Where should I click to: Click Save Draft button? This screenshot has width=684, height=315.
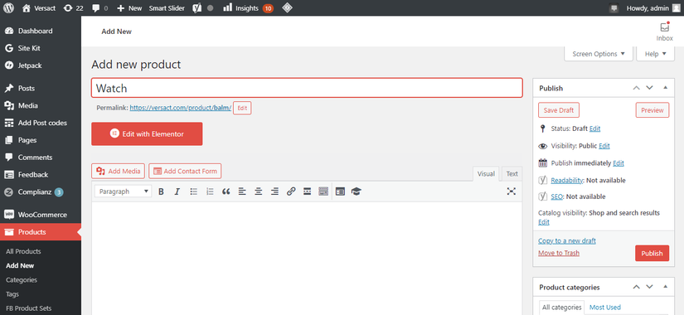coord(559,110)
